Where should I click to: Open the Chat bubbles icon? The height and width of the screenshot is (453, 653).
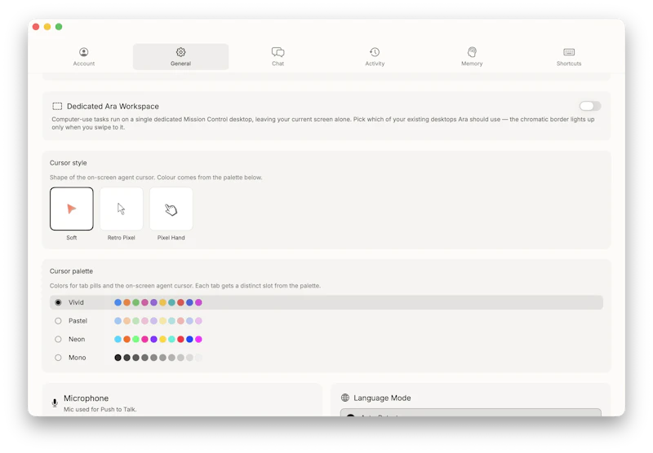click(x=278, y=52)
